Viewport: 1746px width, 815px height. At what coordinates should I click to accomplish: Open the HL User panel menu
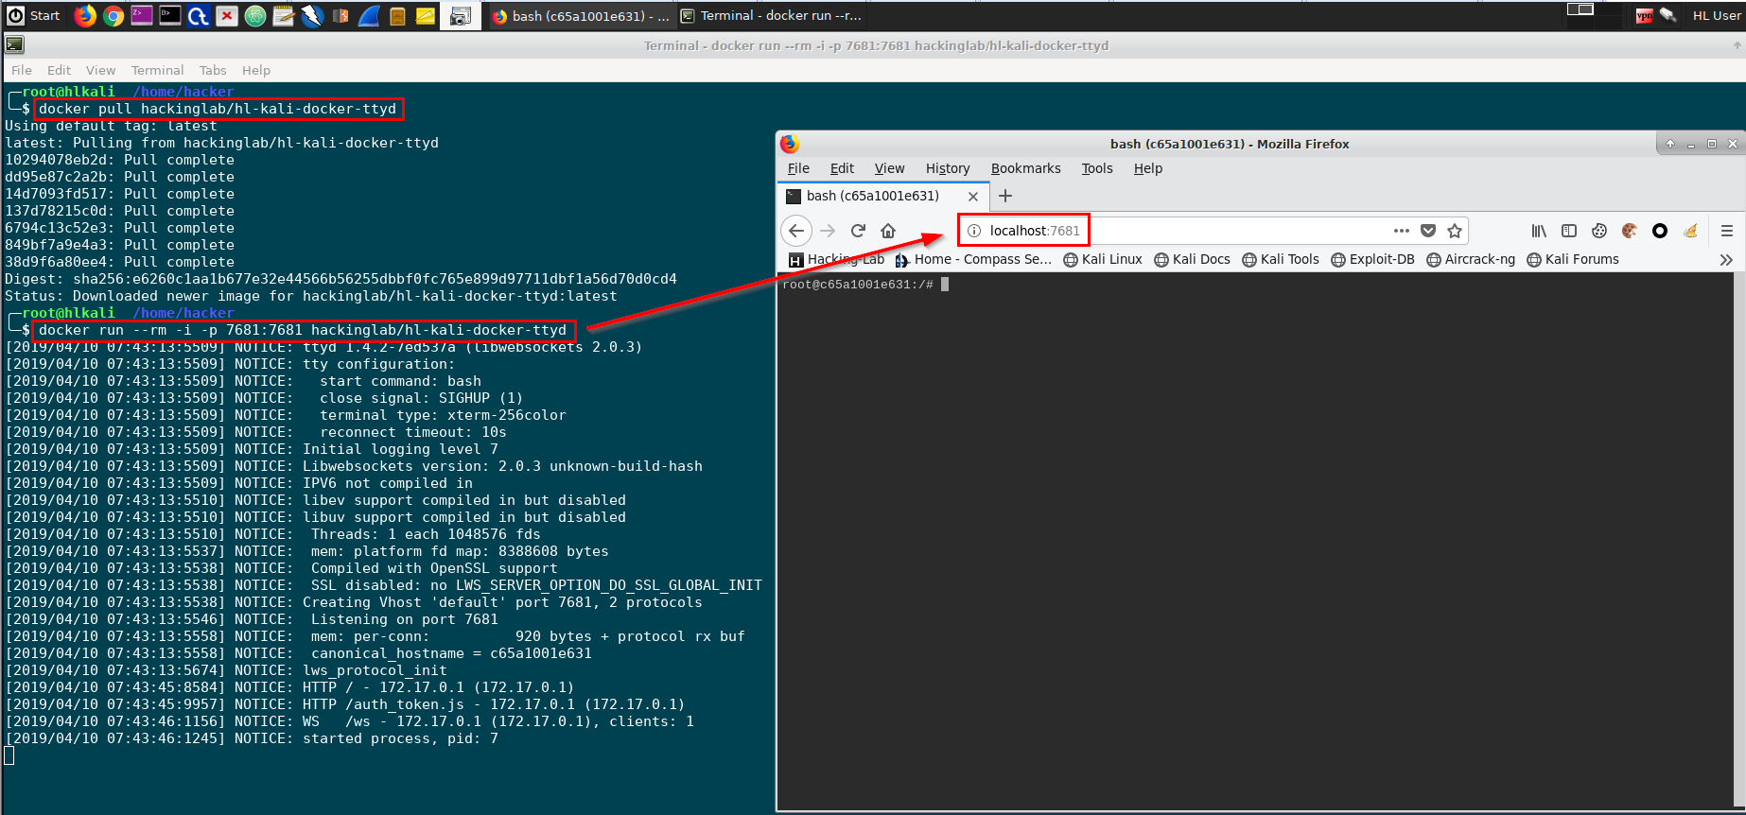point(1717,15)
